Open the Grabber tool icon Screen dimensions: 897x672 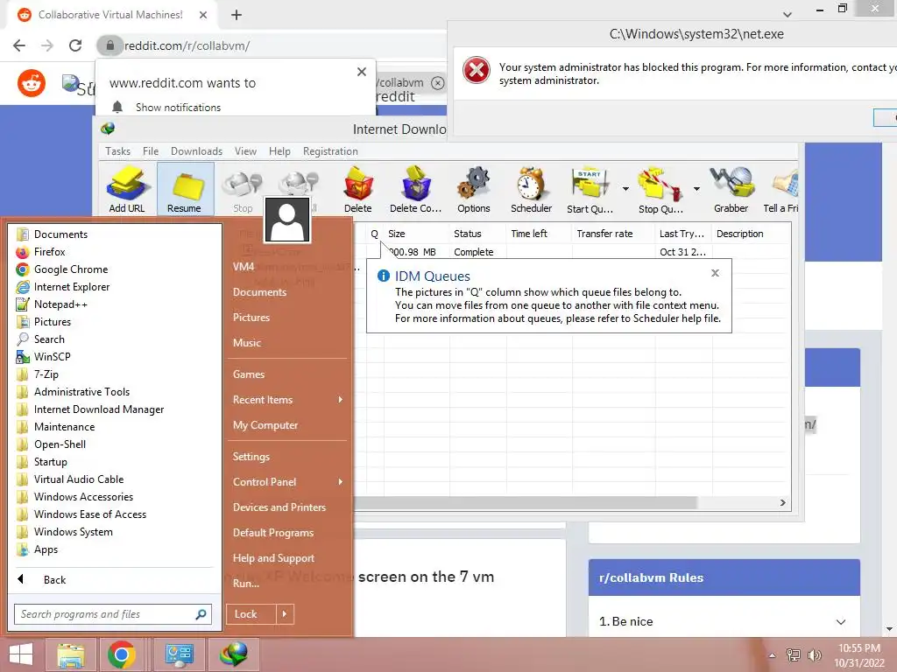point(731,189)
